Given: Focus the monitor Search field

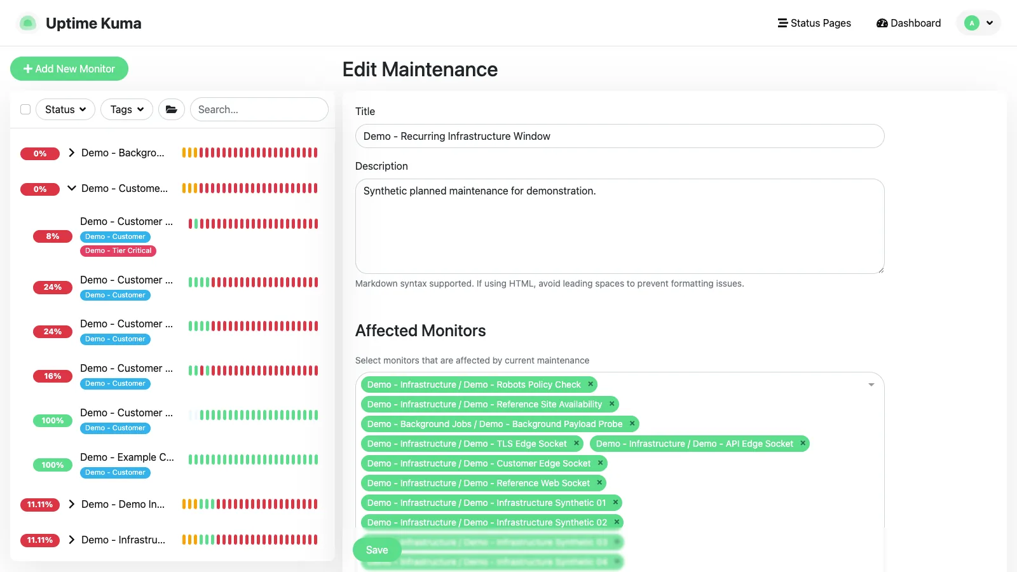Looking at the screenshot, I should click(x=259, y=109).
